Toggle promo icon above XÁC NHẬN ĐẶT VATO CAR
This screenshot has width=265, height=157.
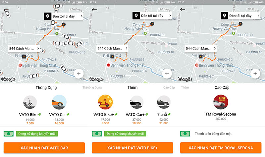9,134
